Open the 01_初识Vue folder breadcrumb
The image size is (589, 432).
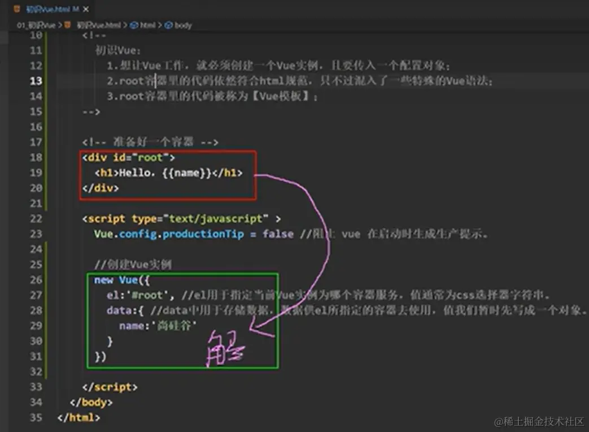pos(36,25)
